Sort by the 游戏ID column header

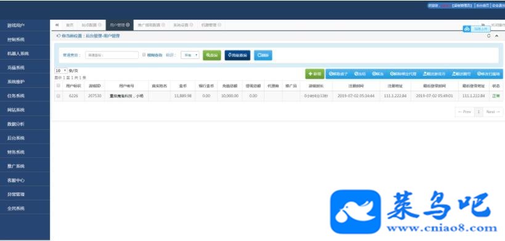[x=95, y=86]
